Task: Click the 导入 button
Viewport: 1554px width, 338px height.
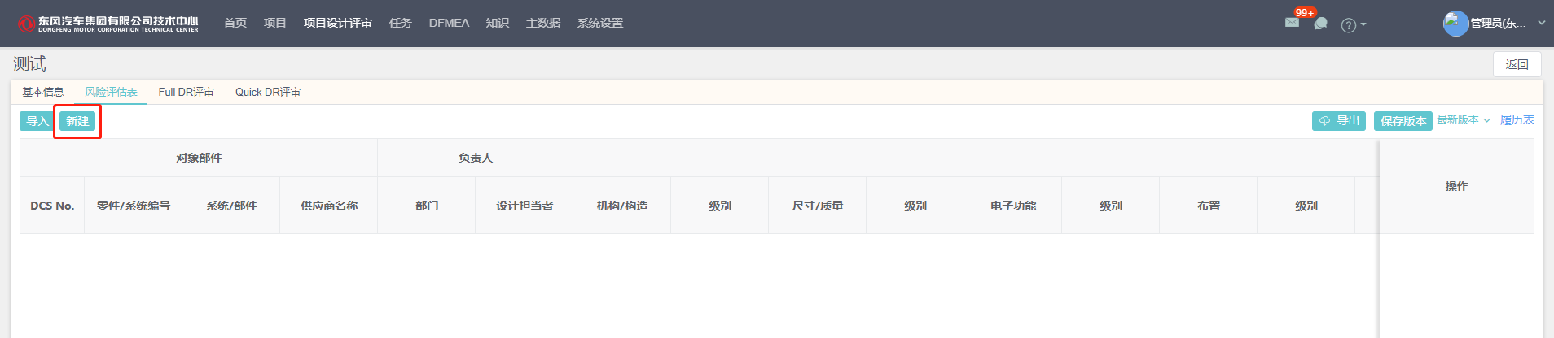Action: (37, 121)
